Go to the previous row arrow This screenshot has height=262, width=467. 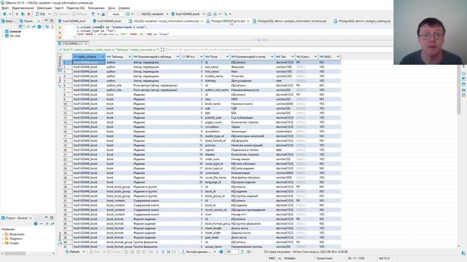point(157,252)
